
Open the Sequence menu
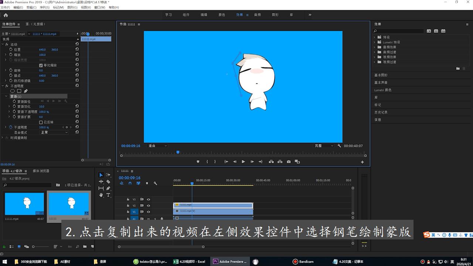click(x=44, y=7)
